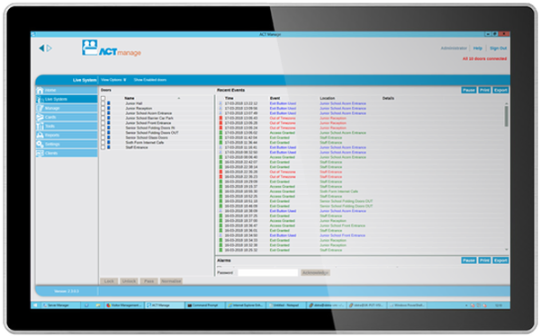
Task: Click the Administrator link
Action: coord(454,49)
